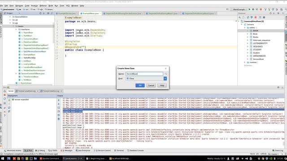Click the Run panel's red X close icon
The width and height of the screenshot is (287, 161).
click(4, 112)
